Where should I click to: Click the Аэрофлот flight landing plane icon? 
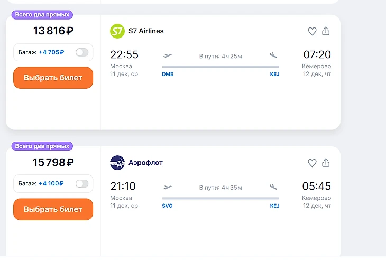[x=273, y=187]
